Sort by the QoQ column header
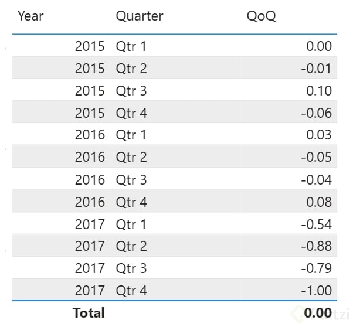This screenshot has height=327, width=353. [261, 16]
